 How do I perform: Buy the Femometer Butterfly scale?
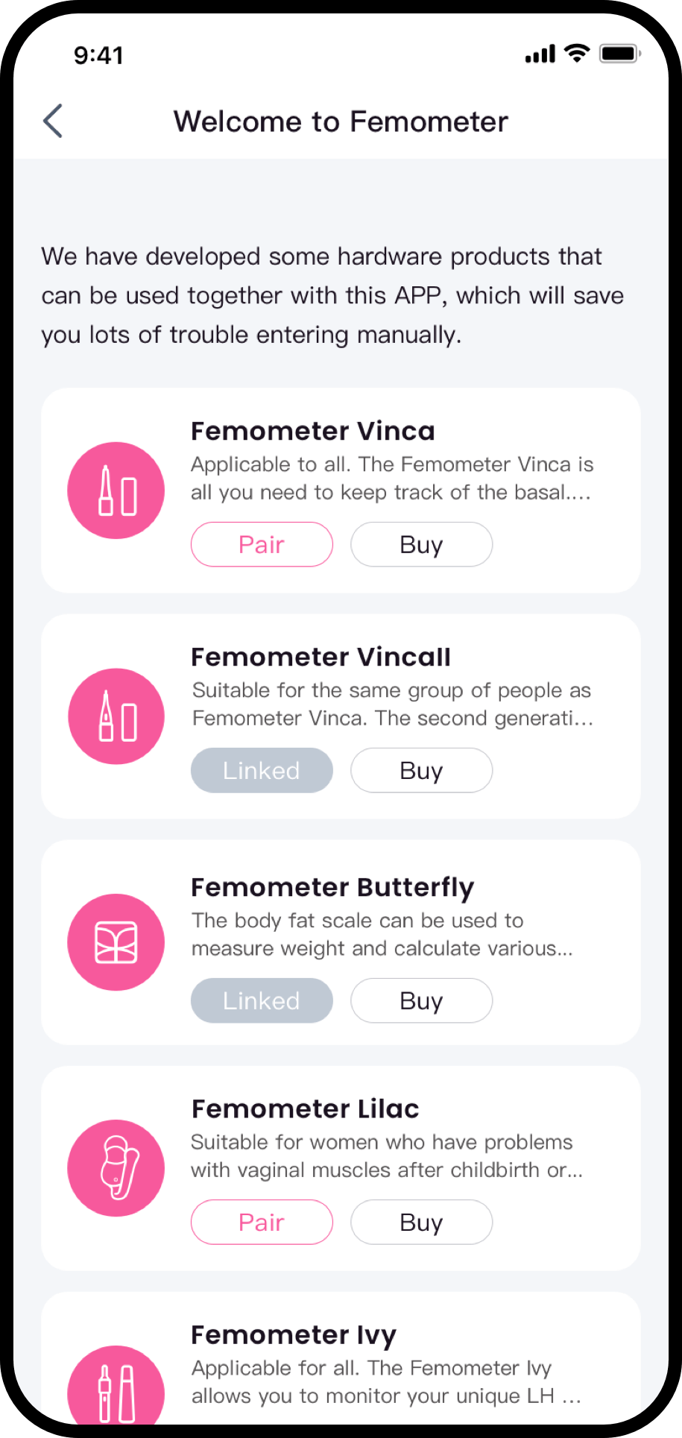pyautogui.click(x=421, y=1000)
